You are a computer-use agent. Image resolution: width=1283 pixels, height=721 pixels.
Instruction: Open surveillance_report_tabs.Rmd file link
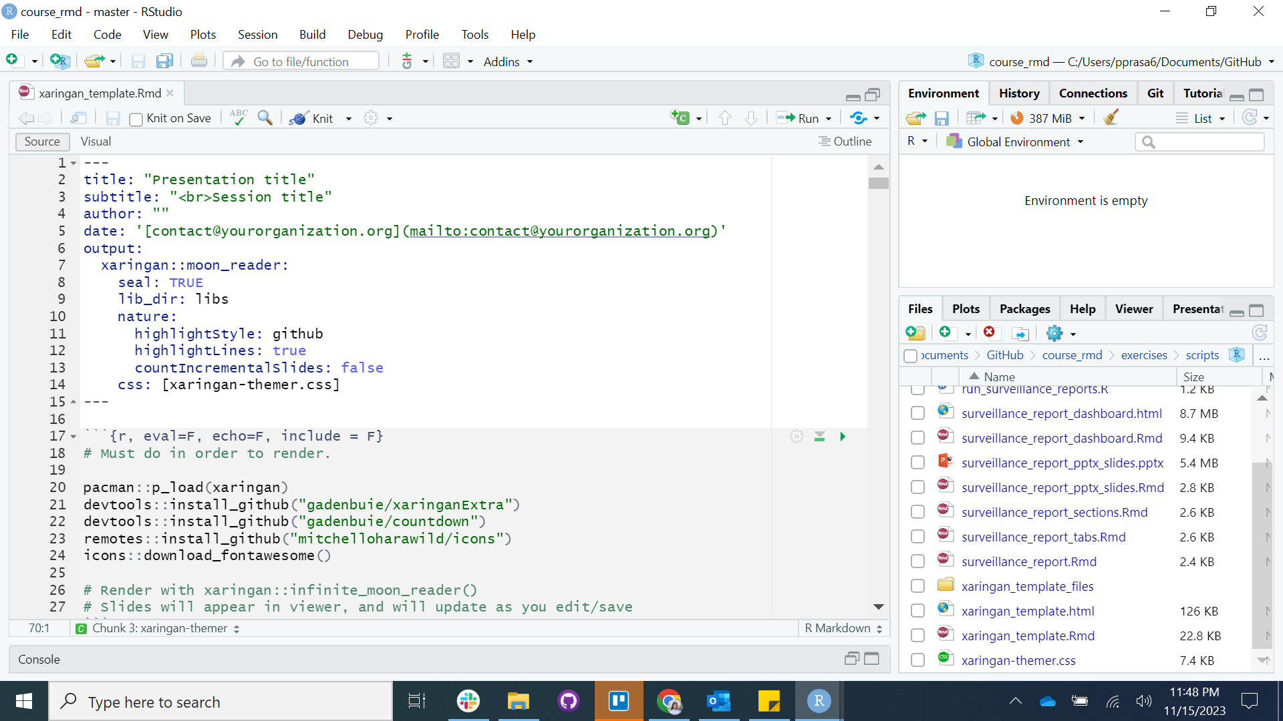pyautogui.click(x=1043, y=537)
